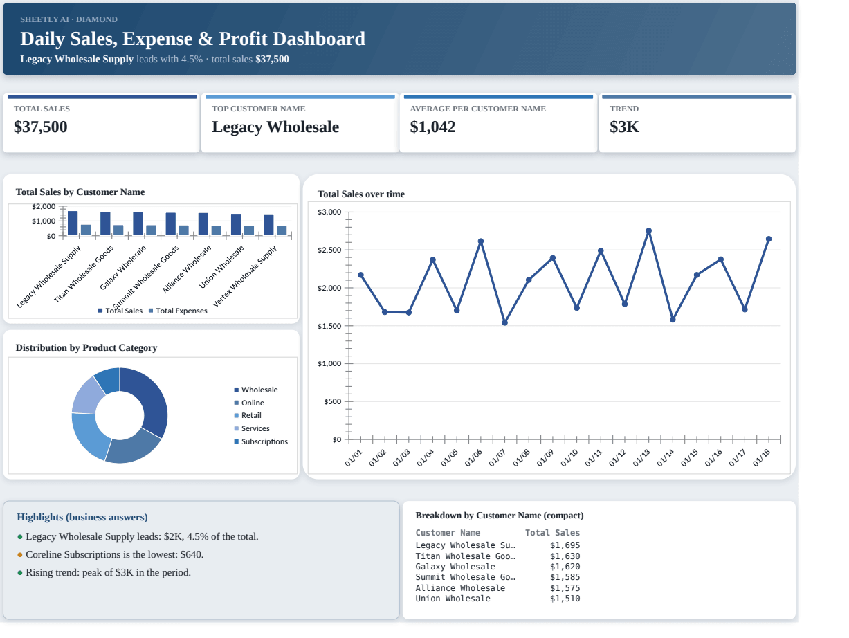Click the Titan Wholesale Goods axis label
This screenshot has width=849, height=638.
coord(84,274)
